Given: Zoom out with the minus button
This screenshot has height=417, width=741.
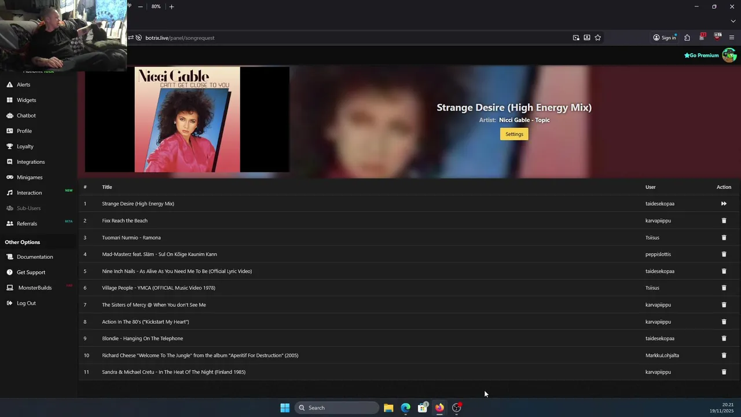Looking at the screenshot, I should [140, 6].
